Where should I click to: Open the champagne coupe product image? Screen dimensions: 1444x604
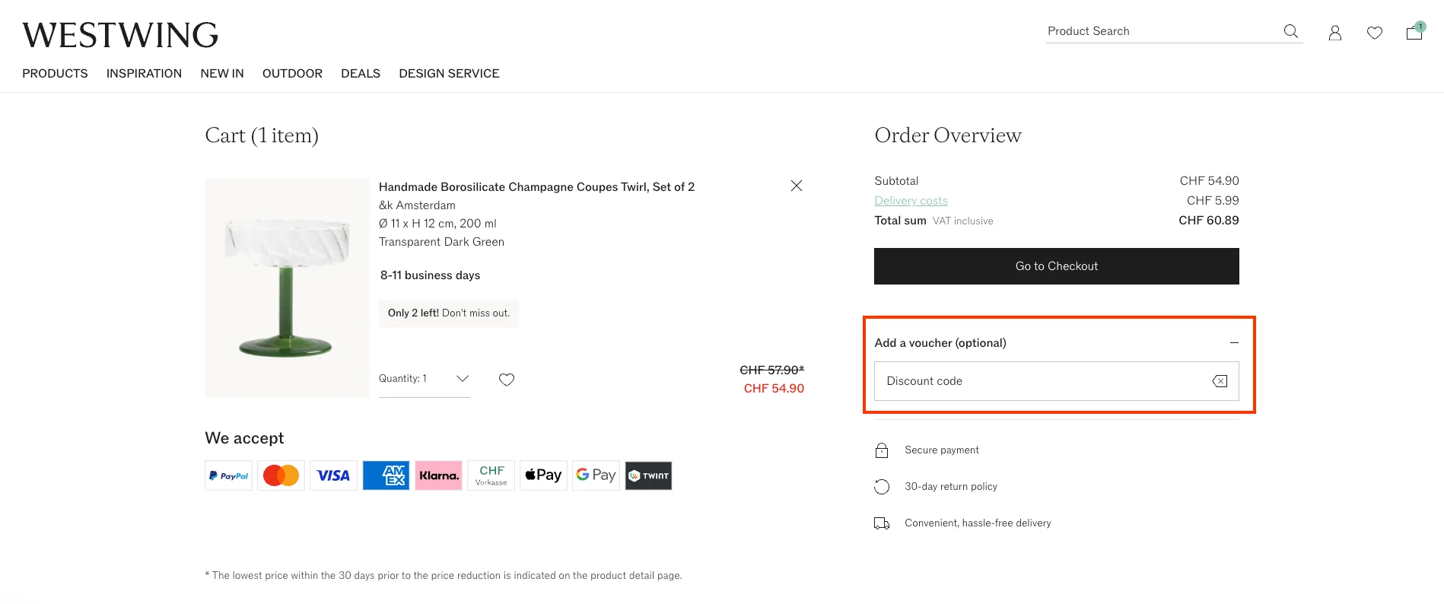point(287,288)
